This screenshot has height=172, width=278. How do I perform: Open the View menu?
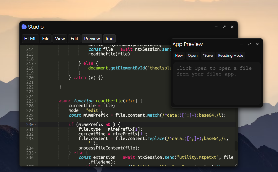tap(60, 39)
